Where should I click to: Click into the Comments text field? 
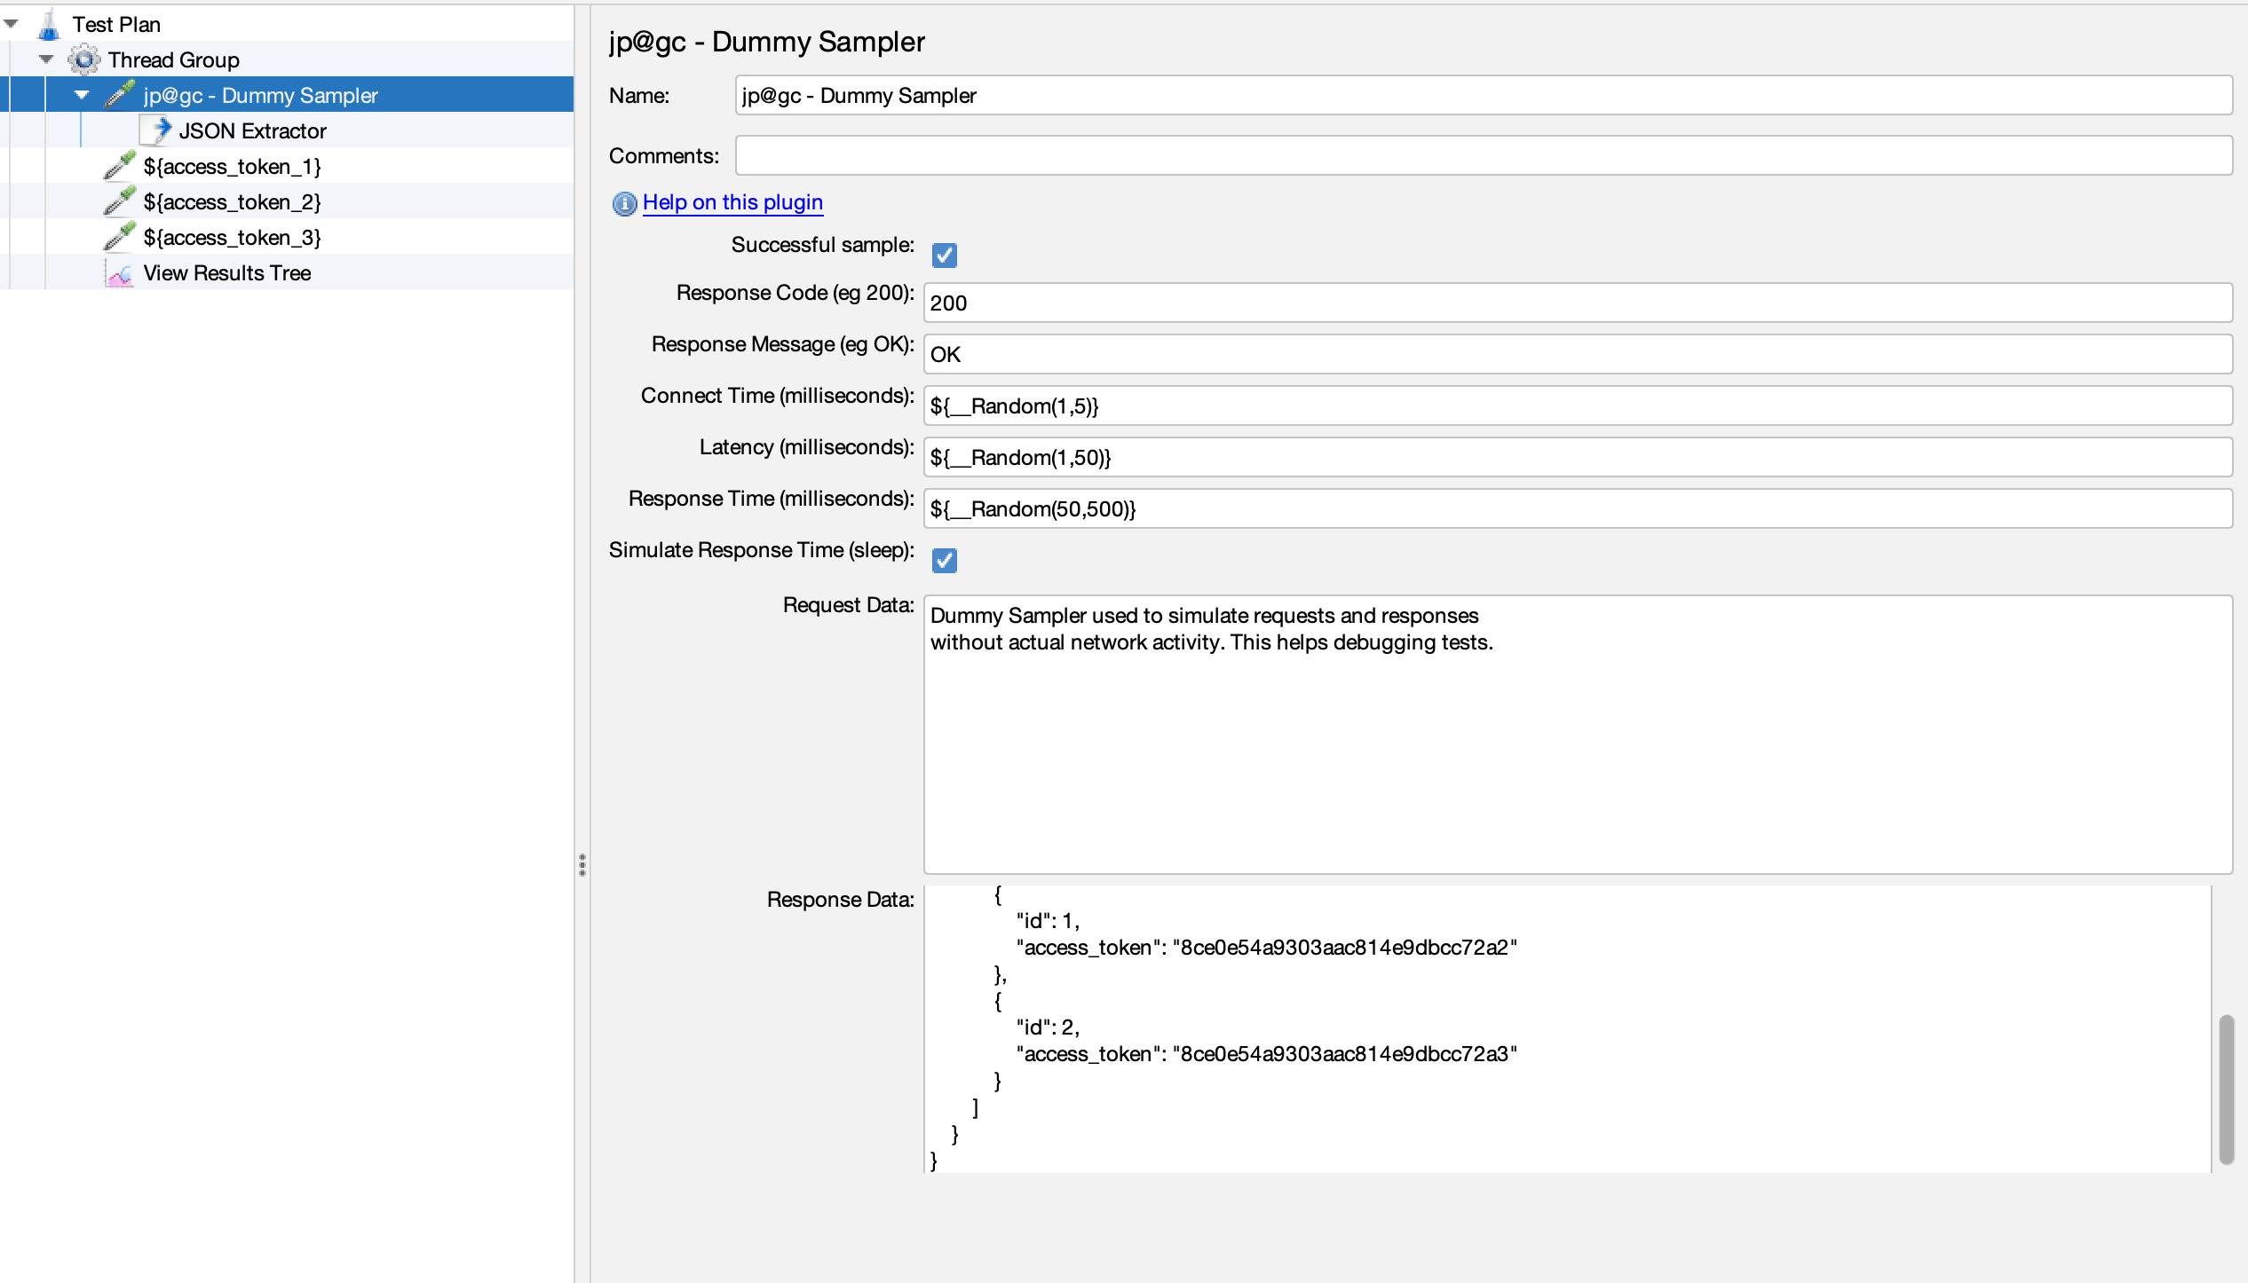1483,156
